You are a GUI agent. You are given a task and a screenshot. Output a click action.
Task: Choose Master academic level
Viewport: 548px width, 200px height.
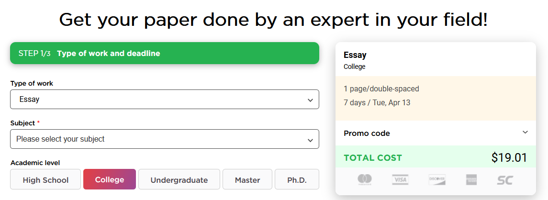247,180
